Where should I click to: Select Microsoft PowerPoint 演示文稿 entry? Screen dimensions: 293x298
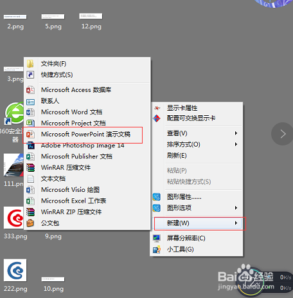click(87, 135)
